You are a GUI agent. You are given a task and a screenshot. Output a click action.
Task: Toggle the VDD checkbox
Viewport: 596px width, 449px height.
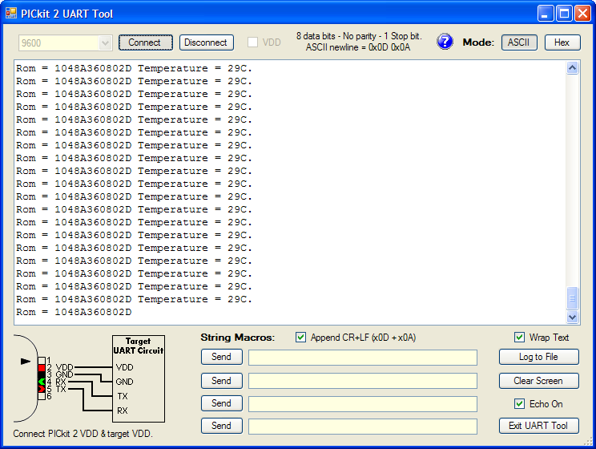[x=253, y=42]
